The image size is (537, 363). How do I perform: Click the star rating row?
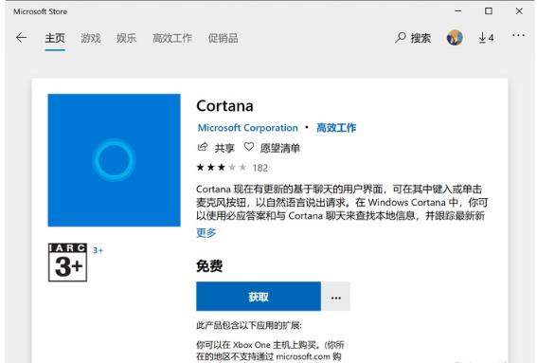coord(222,167)
